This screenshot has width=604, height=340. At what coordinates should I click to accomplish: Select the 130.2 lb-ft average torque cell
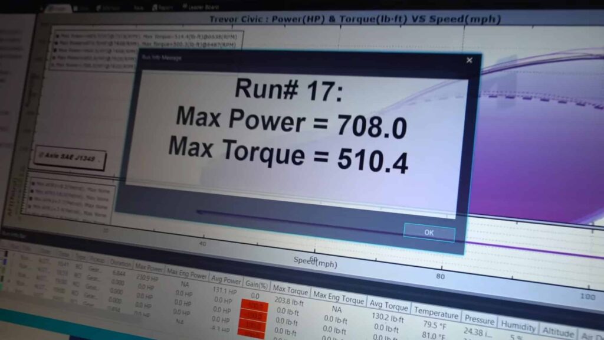tap(387, 318)
